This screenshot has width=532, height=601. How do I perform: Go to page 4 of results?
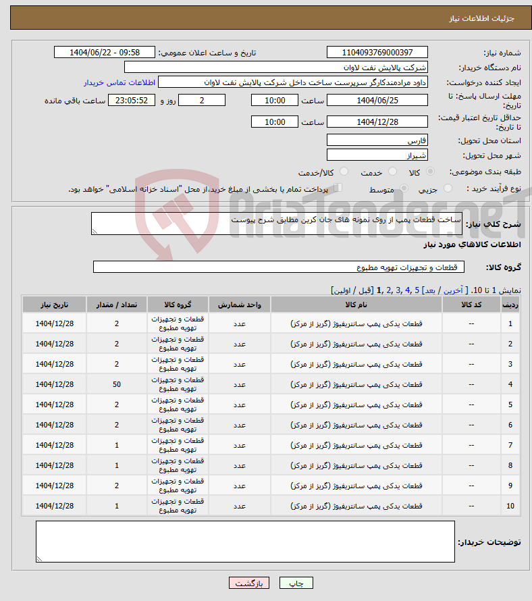point(407,290)
